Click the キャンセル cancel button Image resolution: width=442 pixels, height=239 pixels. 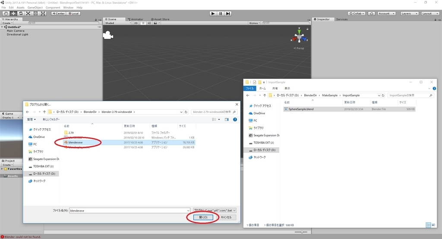point(226,217)
